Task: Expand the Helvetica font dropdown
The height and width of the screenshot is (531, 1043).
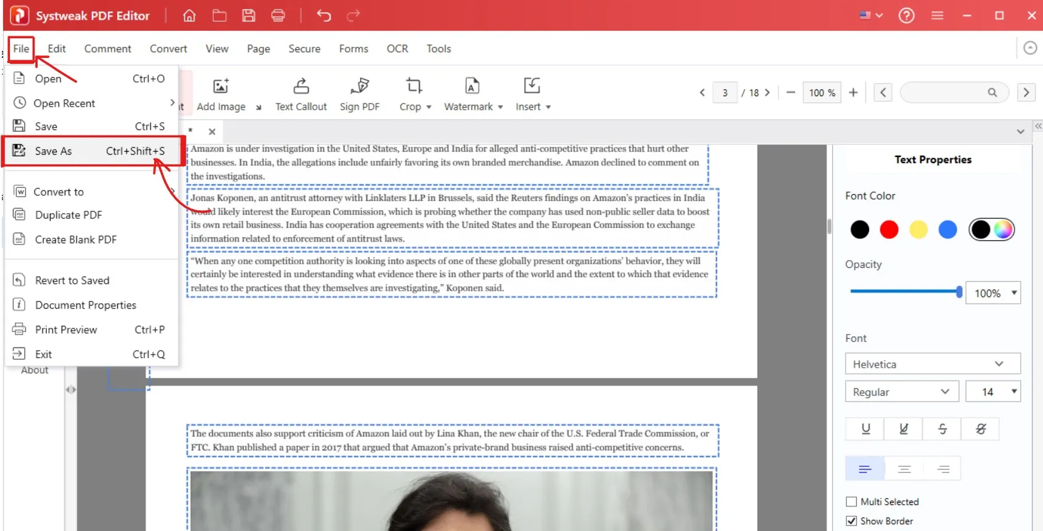Action: point(932,364)
